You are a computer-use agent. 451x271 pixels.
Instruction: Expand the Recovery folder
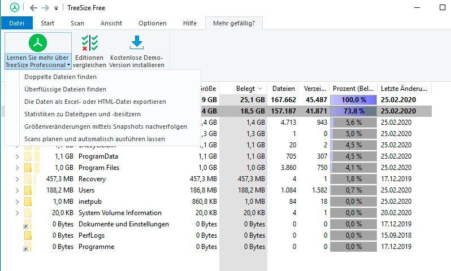coord(17,179)
